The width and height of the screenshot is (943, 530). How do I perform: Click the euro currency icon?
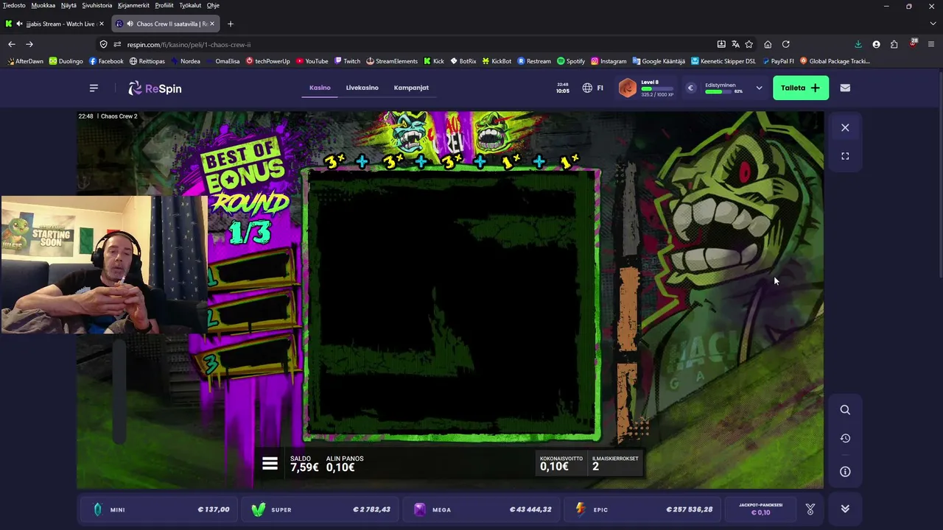pos(691,88)
